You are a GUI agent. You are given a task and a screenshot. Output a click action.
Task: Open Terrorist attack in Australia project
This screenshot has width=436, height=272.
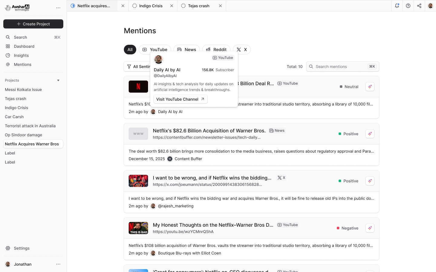click(30, 126)
